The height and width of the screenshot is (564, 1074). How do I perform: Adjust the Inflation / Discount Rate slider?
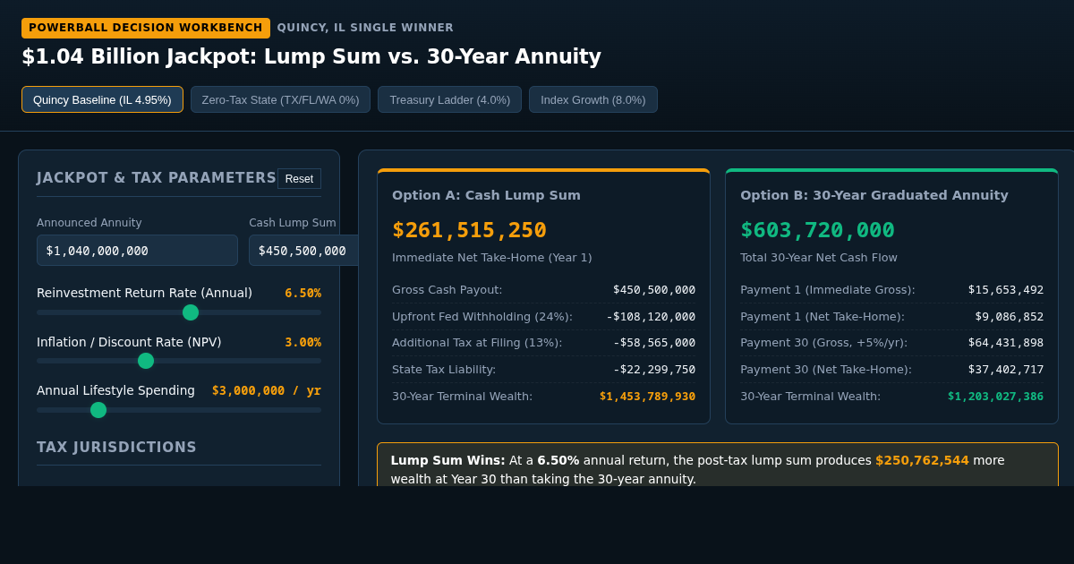click(x=179, y=361)
